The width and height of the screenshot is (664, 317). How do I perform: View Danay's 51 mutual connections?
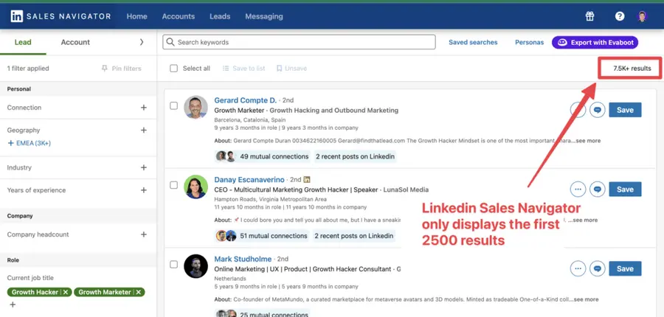tap(262, 236)
